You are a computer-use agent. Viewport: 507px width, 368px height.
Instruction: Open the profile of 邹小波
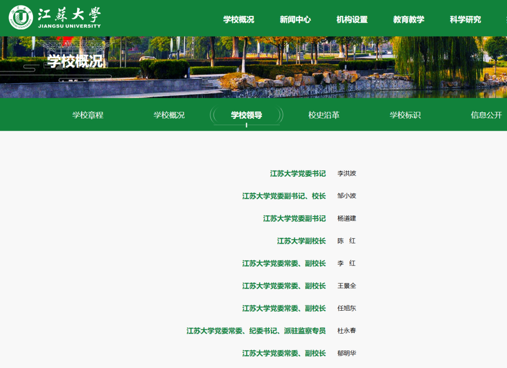pos(346,196)
